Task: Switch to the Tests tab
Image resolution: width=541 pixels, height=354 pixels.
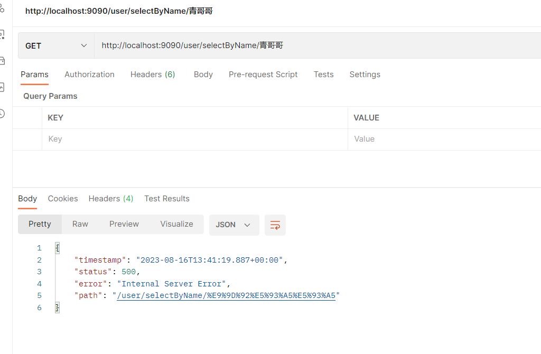Action: pyautogui.click(x=324, y=74)
